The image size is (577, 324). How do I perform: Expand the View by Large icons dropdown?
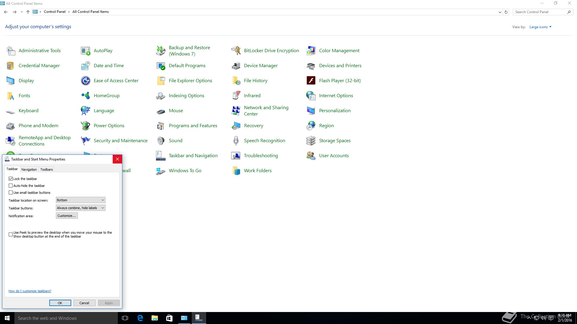tap(540, 27)
